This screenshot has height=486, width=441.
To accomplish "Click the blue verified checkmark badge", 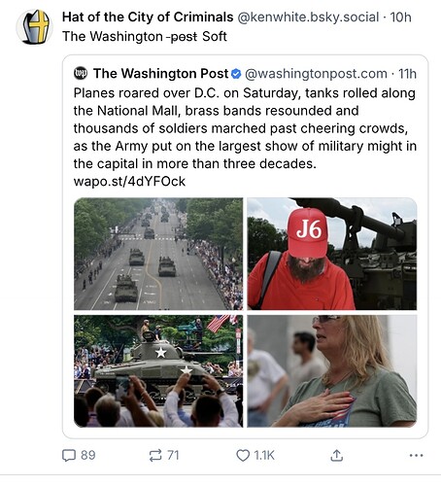I will tap(237, 74).
